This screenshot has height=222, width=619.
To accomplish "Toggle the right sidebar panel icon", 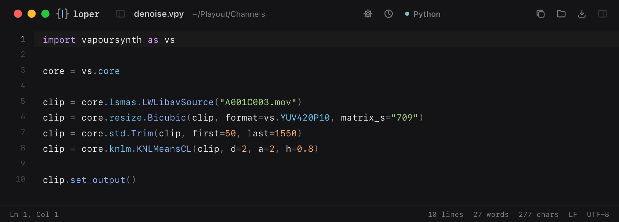I will [602, 14].
